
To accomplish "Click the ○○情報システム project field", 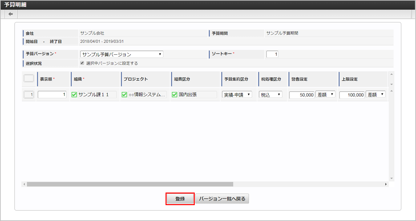I will tap(147, 95).
